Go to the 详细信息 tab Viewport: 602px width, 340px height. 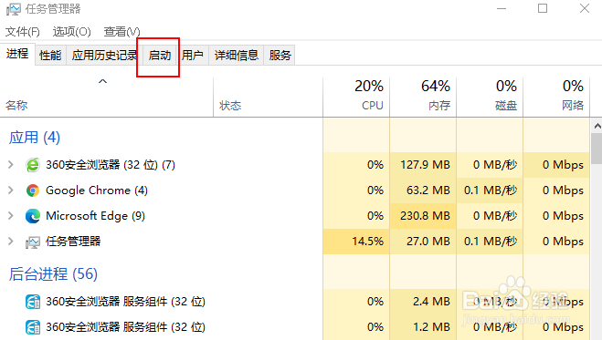tap(237, 56)
